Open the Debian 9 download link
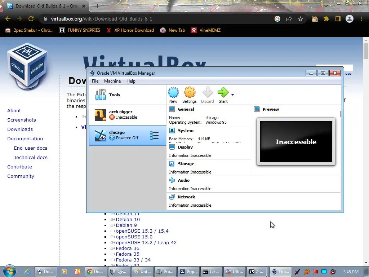Viewport: 369px width, 277px height. [126, 225]
